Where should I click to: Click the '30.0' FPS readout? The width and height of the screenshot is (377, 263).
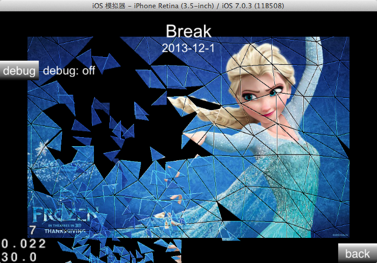click(x=19, y=257)
